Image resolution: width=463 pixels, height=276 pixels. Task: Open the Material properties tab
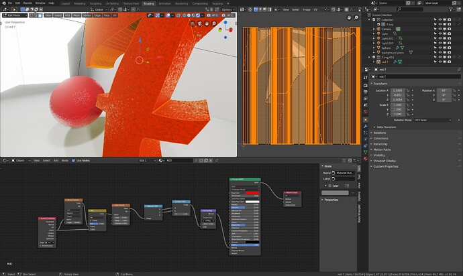(x=366, y=159)
